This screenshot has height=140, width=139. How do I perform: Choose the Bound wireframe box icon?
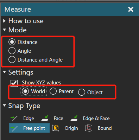[89, 128]
